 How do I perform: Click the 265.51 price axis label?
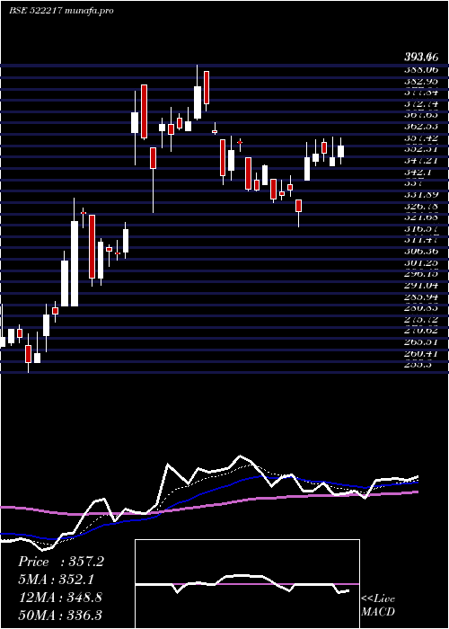(x=421, y=342)
